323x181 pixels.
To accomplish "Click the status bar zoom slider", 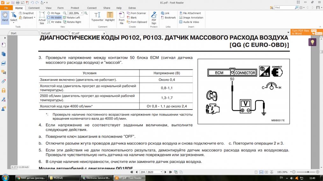I will tap(306, 172).
